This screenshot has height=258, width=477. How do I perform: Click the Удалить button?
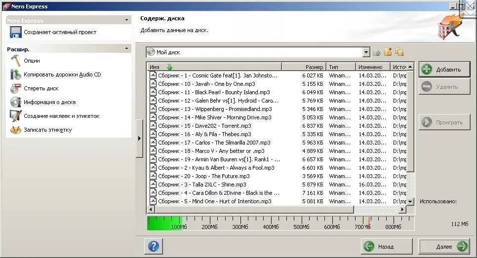444,87
